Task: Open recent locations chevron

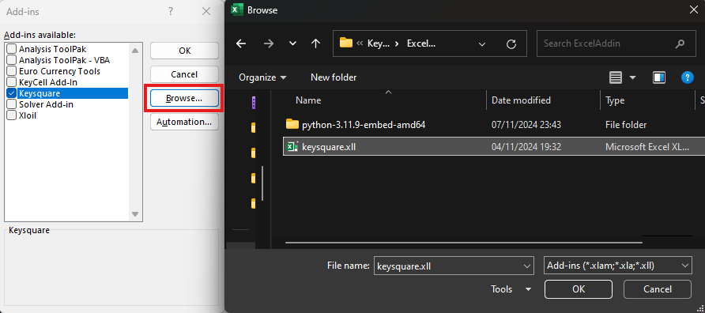Action: pos(292,43)
